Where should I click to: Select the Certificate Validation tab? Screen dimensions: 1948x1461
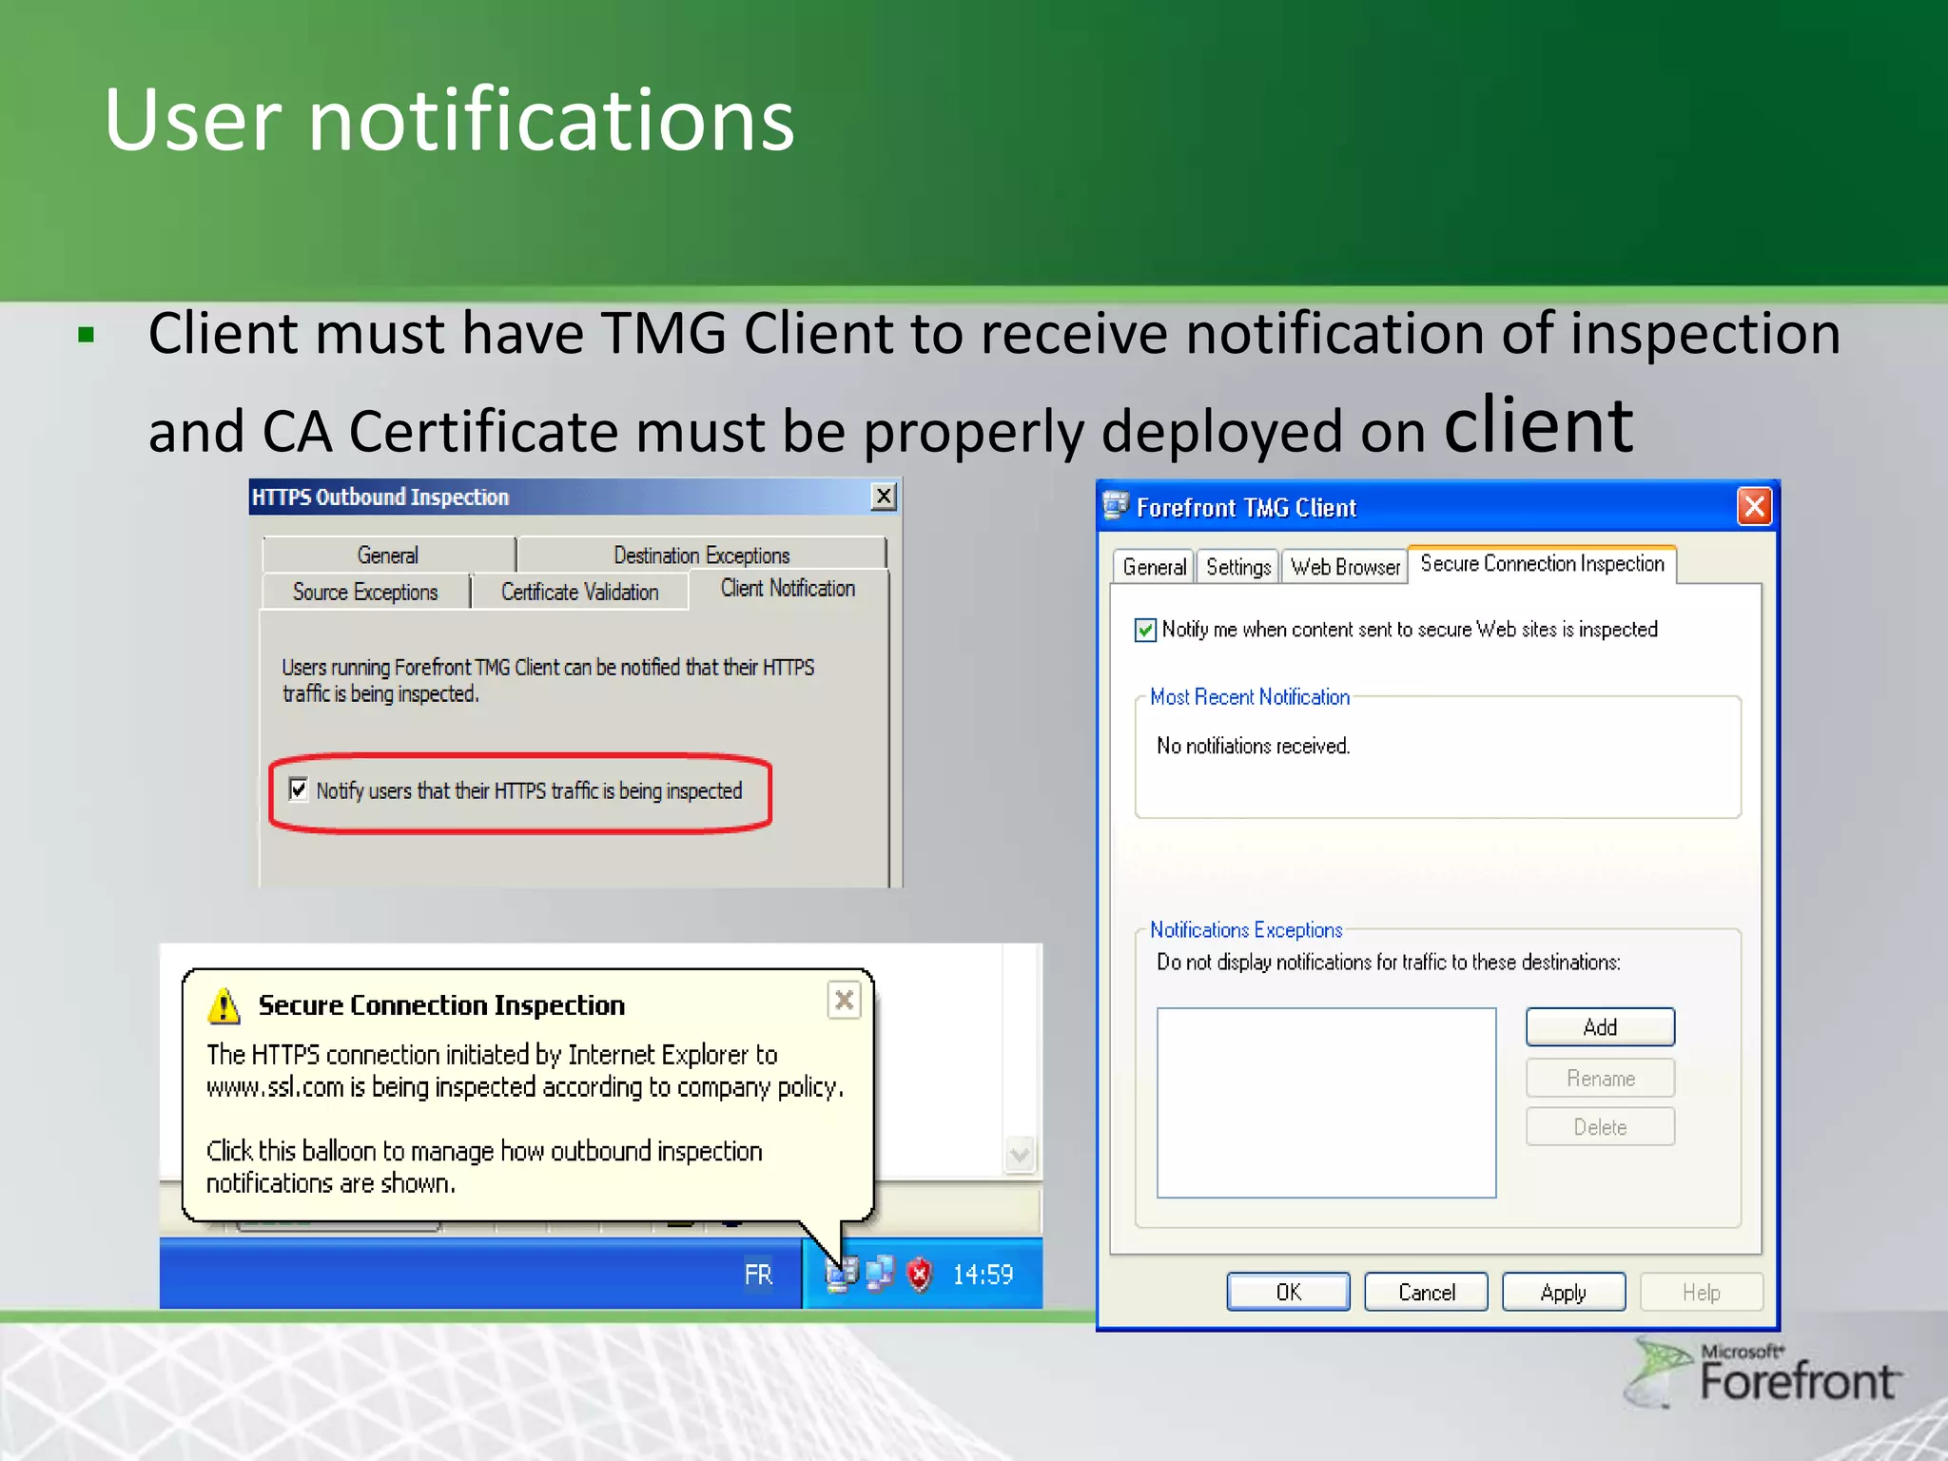(579, 592)
